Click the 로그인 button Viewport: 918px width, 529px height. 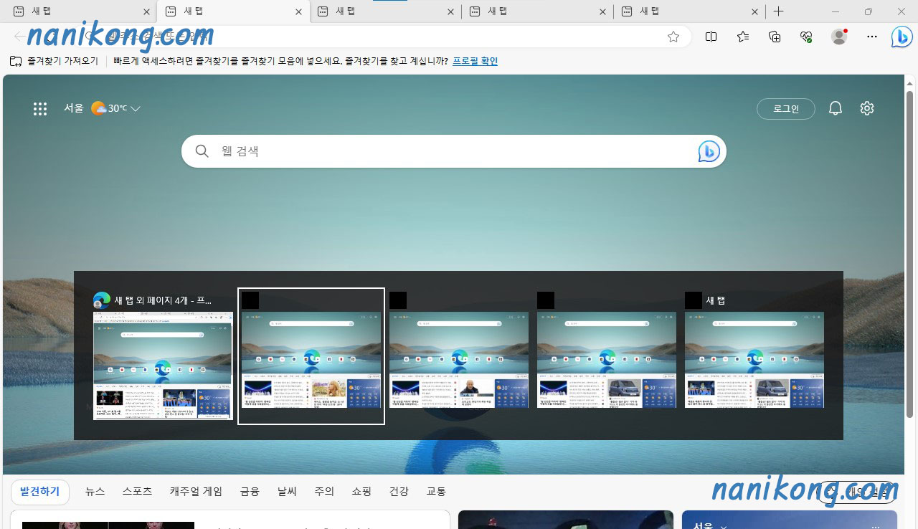click(785, 108)
